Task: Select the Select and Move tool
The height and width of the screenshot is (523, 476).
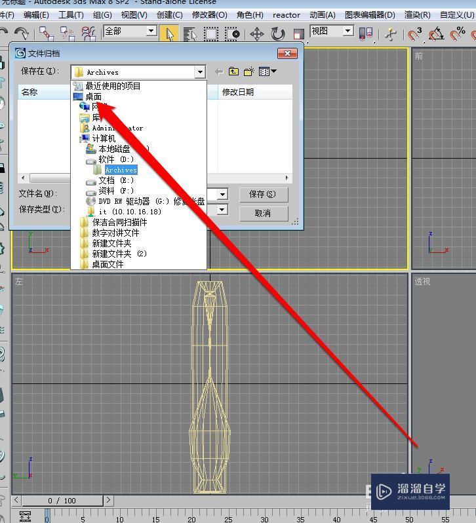Action: (x=257, y=33)
